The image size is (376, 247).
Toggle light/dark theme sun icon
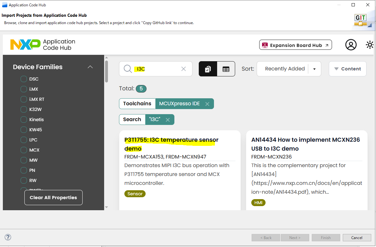(369, 45)
